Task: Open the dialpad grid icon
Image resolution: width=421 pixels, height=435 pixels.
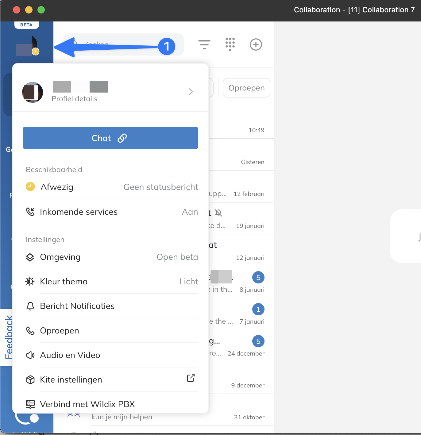Action: [x=230, y=44]
